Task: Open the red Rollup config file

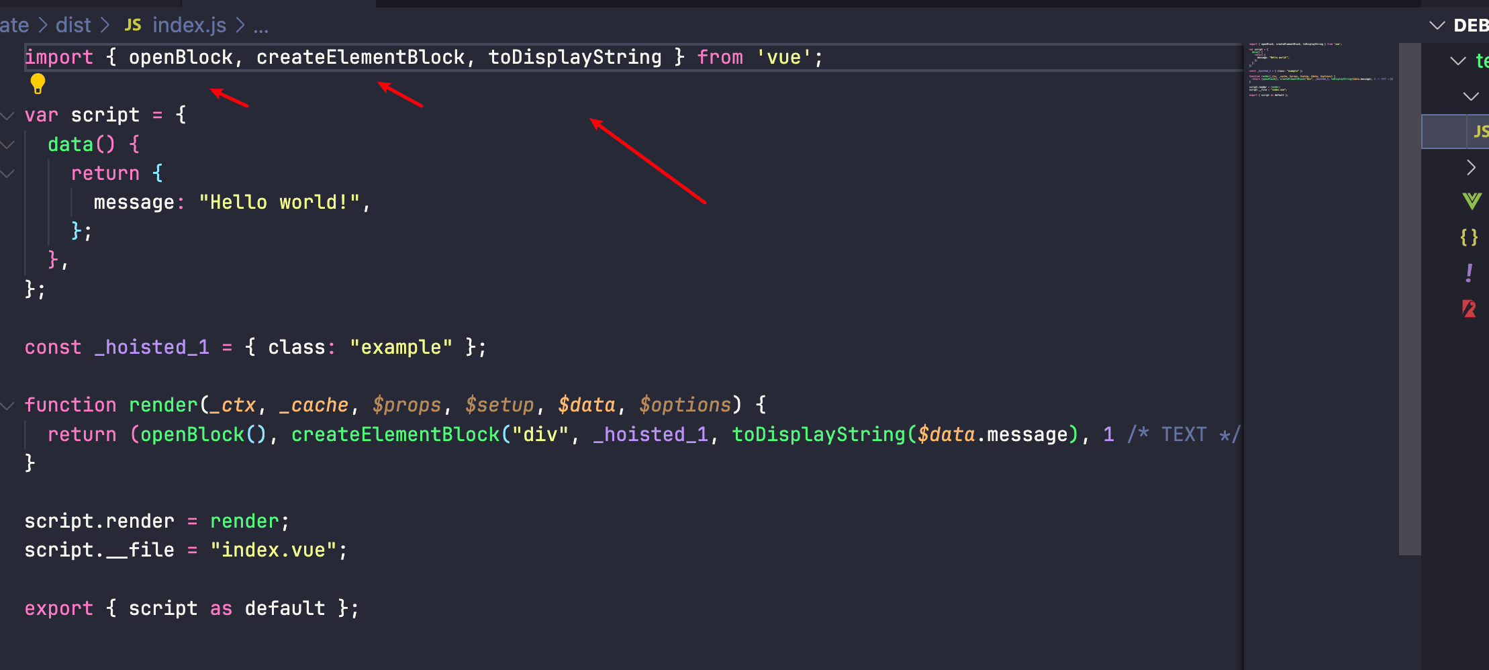Action: 1469,309
